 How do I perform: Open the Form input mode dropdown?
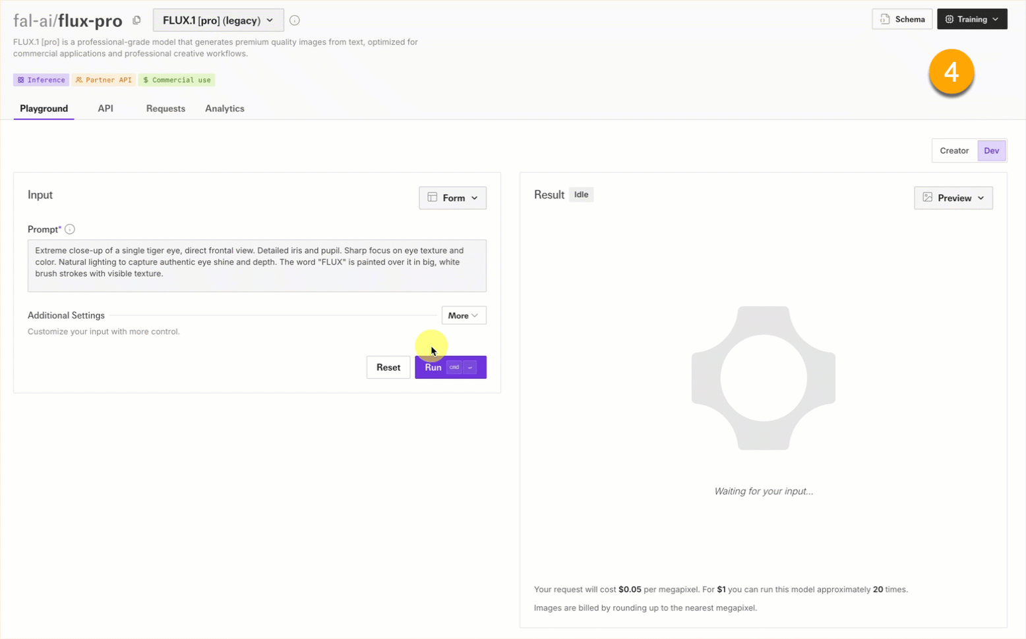point(452,198)
